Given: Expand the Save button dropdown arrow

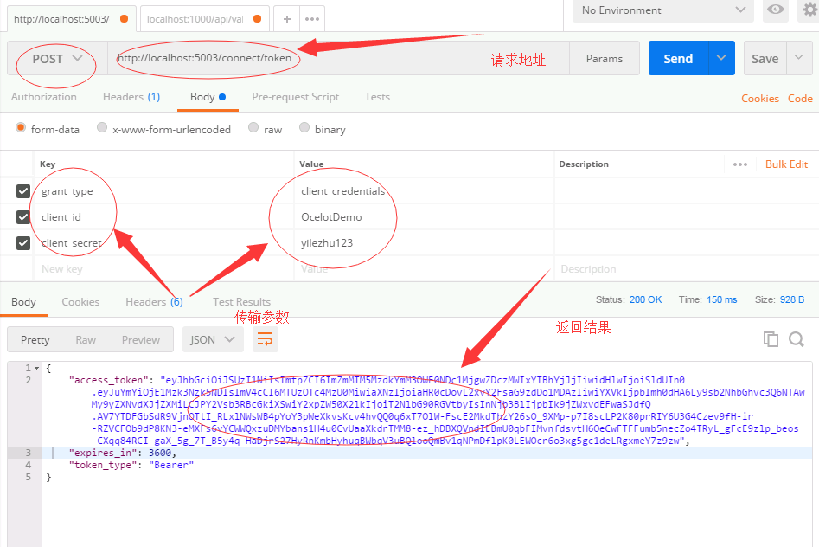Looking at the screenshot, I should (798, 58).
